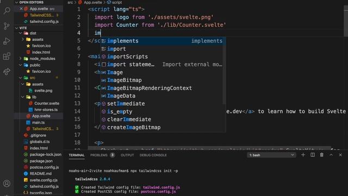The width and height of the screenshot is (348, 196).
Task: Open TailwindCSS file in open editors
Action: coord(42,15)
